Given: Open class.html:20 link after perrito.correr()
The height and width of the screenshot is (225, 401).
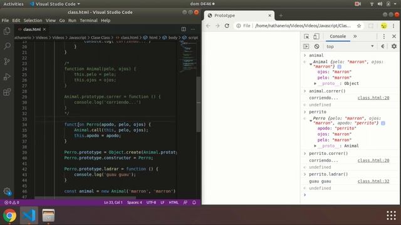Looking at the screenshot, I should click(x=373, y=161).
